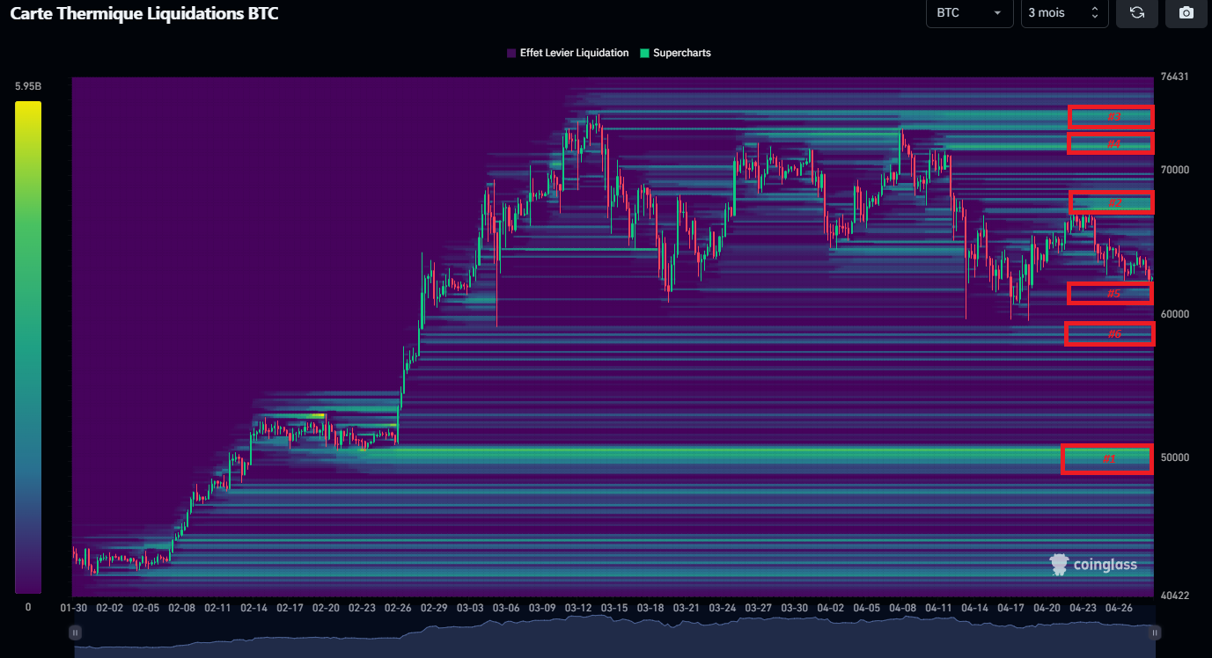Toggle the Effet Levier Liquidation legend series
The image size is (1212, 658).
(x=568, y=53)
